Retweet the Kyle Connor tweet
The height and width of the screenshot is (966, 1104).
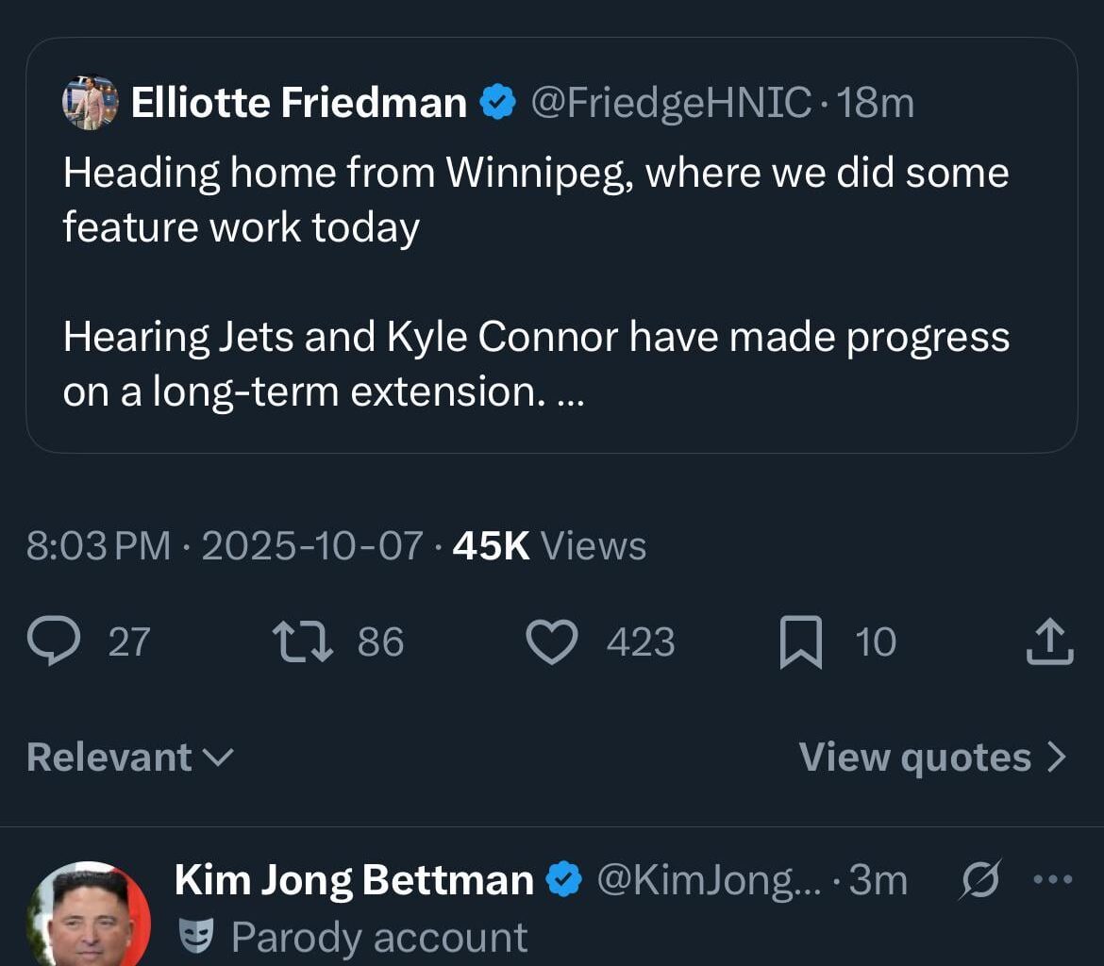click(302, 641)
